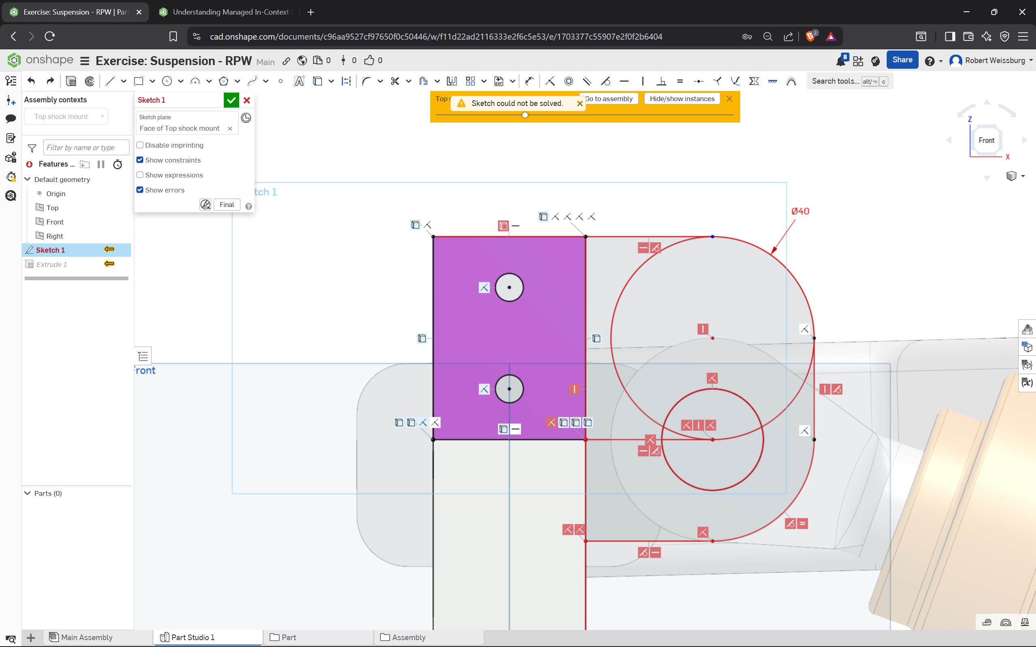1036x647 pixels.
Task: Click the context opacity slider handle
Action: coord(525,115)
